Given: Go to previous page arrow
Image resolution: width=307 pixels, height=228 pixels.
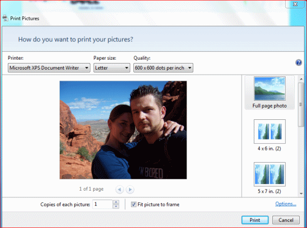Looking at the screenshot, I should click(x=119, y=190).
